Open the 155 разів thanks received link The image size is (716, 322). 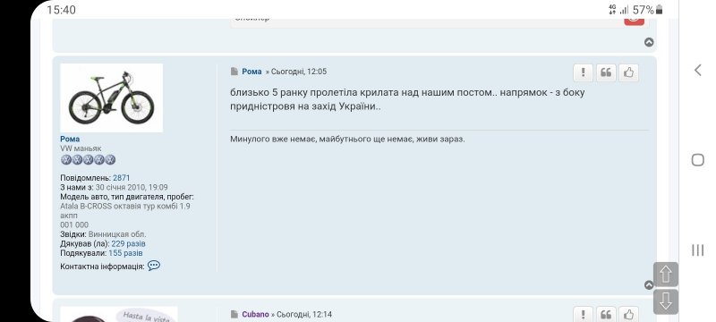point(125,252)
